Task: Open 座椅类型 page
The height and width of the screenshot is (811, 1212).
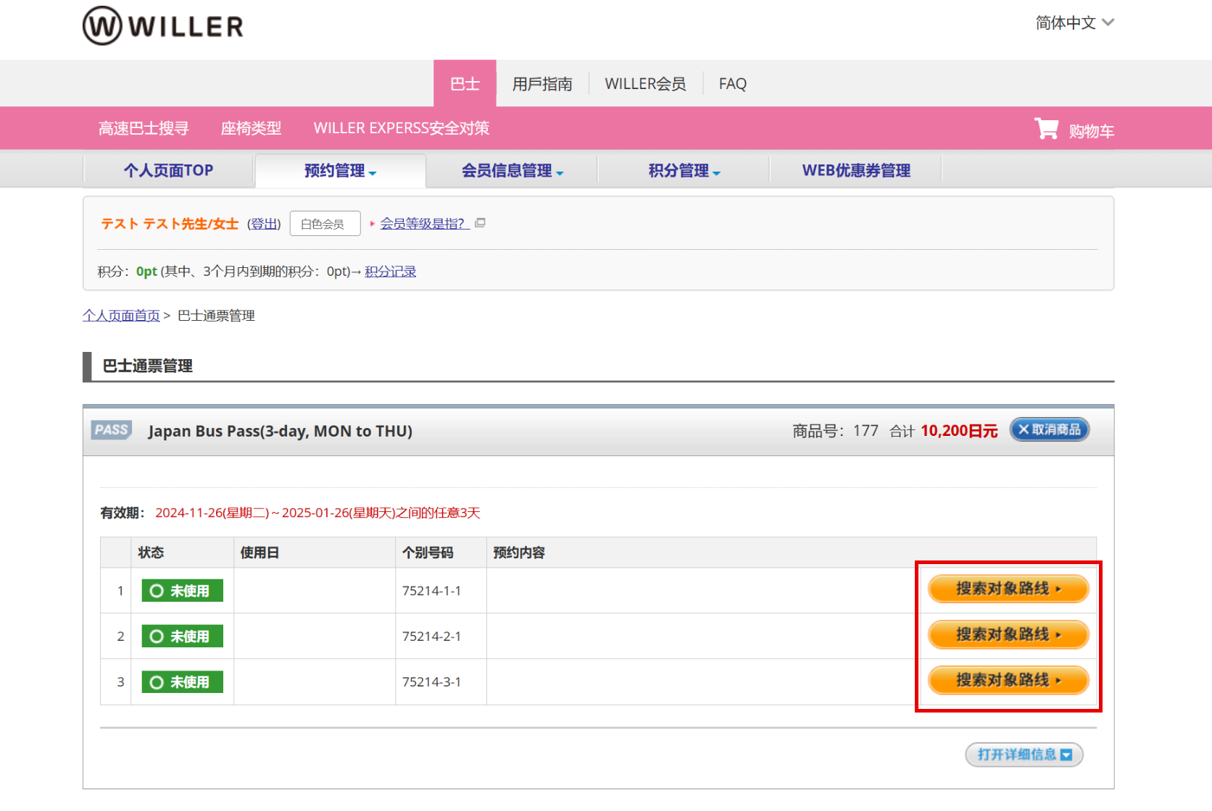Action: [x=251, y=128]
